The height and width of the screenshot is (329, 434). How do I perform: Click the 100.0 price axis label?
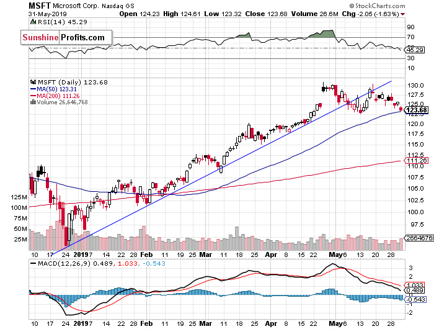[415, 212]
